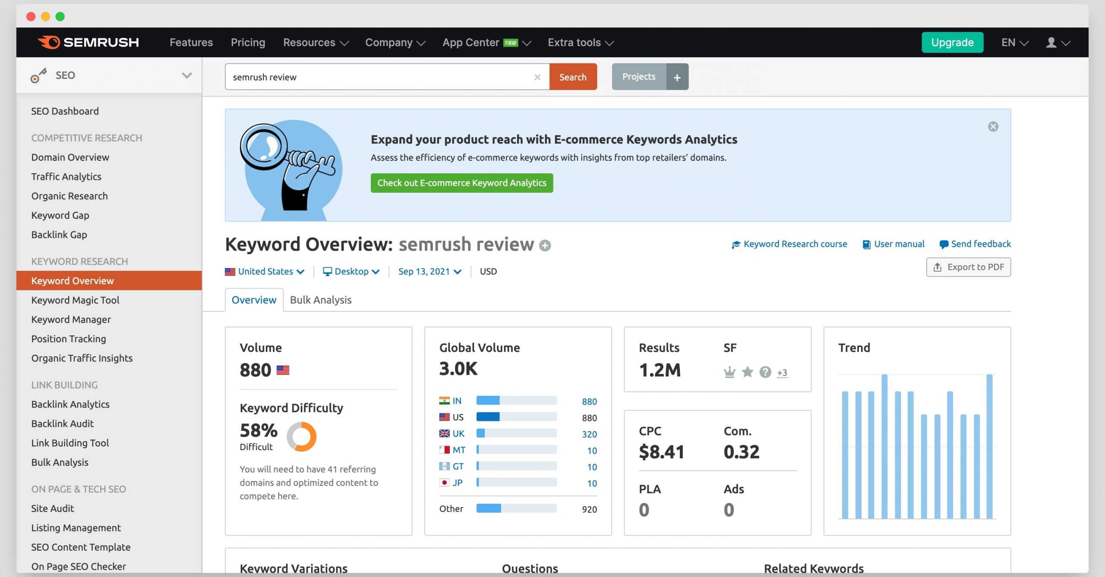Open SEO Dashboard in the sidebar
This screenshot has height=577, width=1105.
65,111
